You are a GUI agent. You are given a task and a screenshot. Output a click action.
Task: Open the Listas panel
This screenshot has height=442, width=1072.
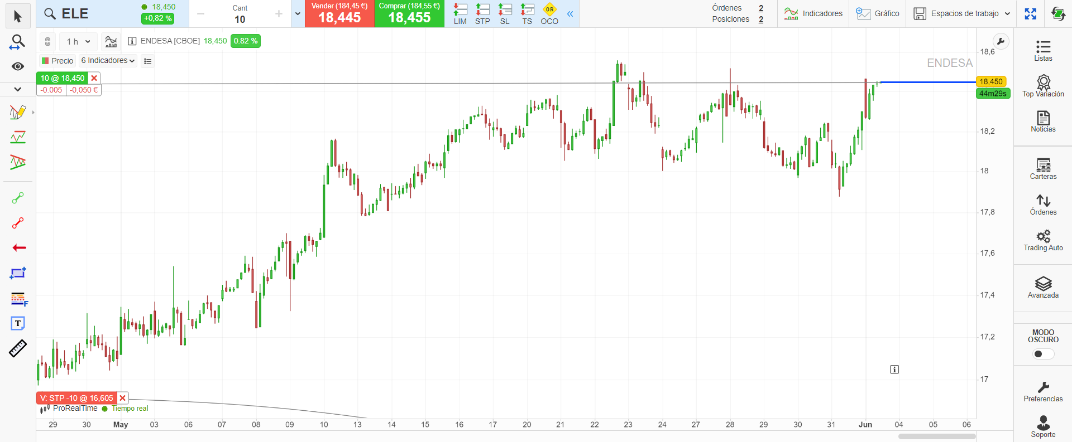click(x=1043, y=50)
